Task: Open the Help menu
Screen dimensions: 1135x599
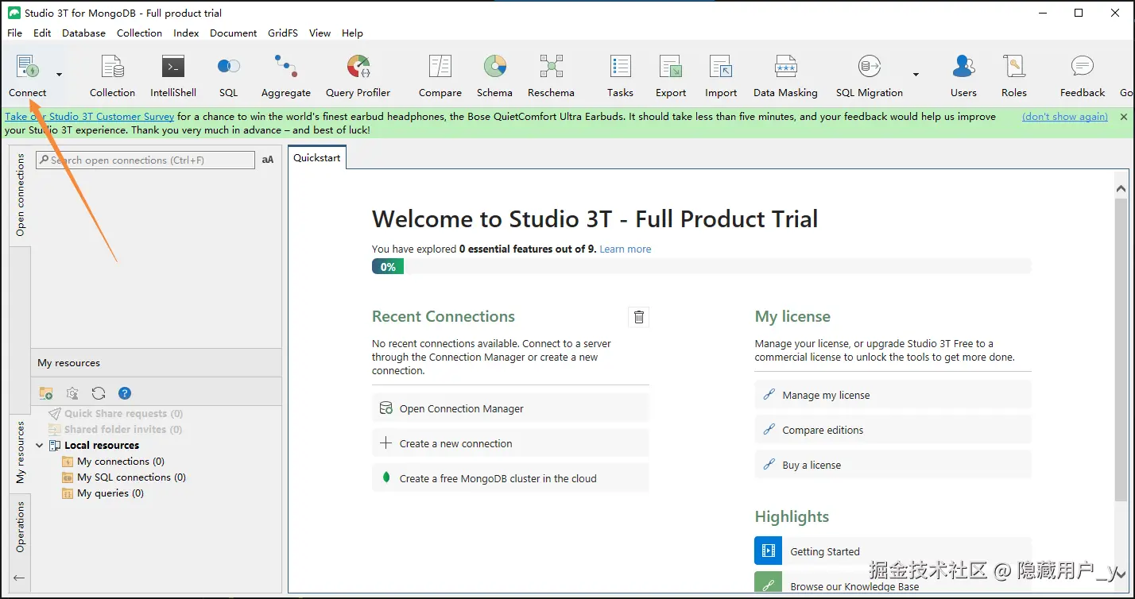Action: (352, 33)
